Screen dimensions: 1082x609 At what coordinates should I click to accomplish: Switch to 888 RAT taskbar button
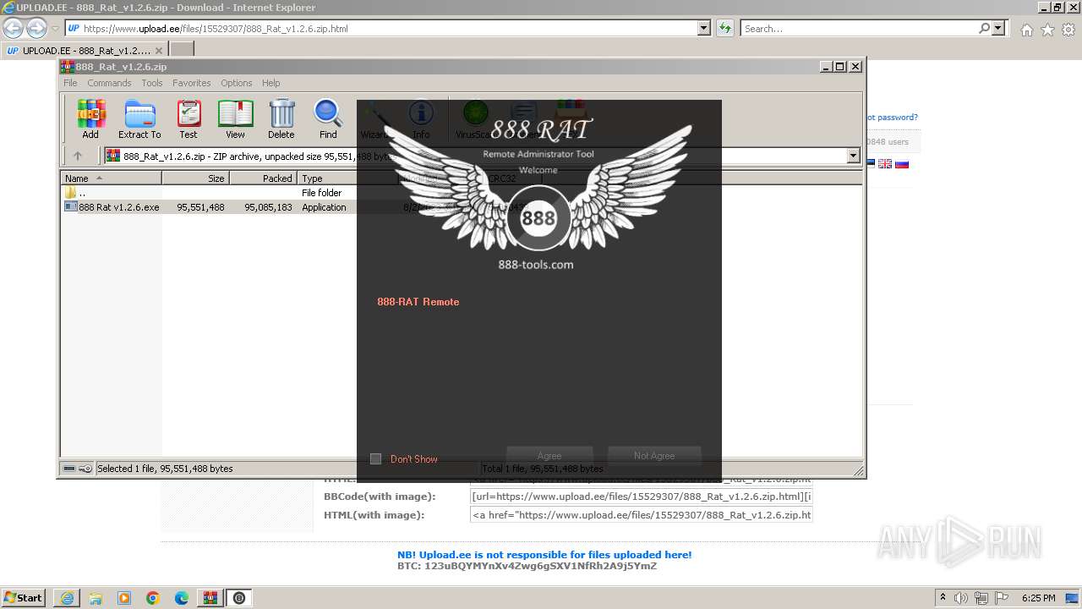(239, 598)
